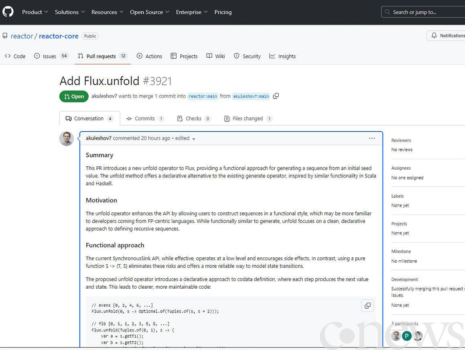Click the PR title Add Flux.unfold
The width and height of the screenshot is (465, 350).
coord(99,81)
